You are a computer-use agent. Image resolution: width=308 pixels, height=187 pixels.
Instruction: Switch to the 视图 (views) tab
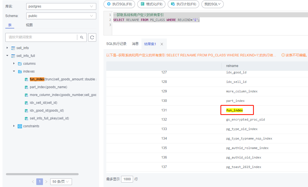[x=29, y=25]
